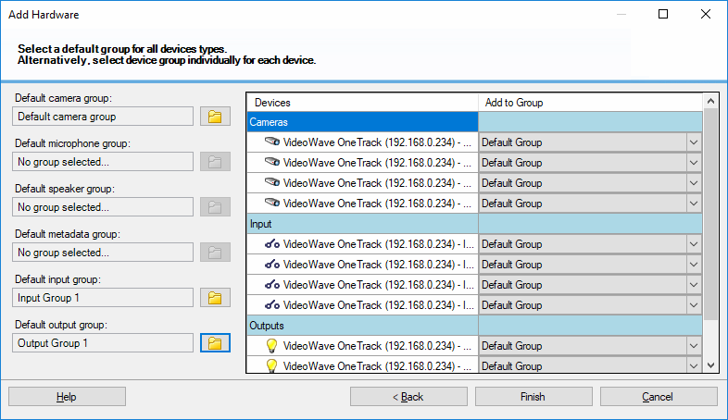Open group dropdown for first camera device
Screen dimensions: 728x420
[x=694, y=142]
